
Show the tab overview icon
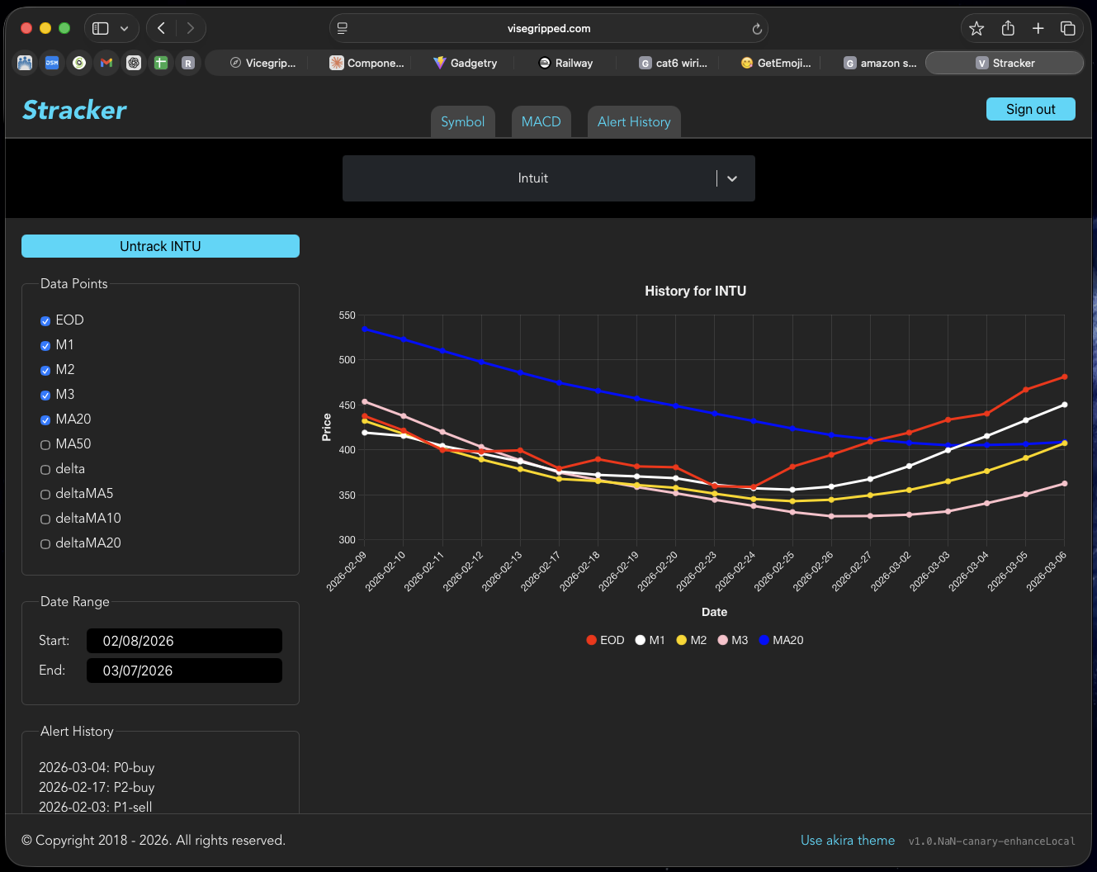pos(1068,28)
